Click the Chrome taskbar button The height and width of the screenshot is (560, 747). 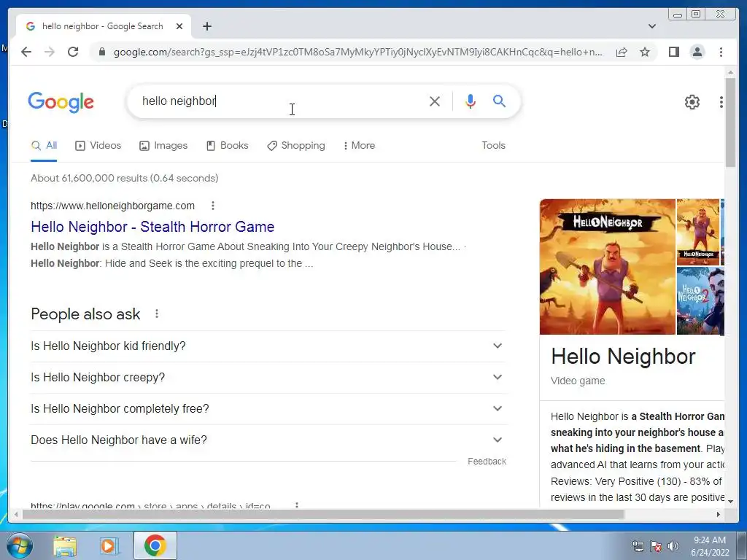(155, 545)
